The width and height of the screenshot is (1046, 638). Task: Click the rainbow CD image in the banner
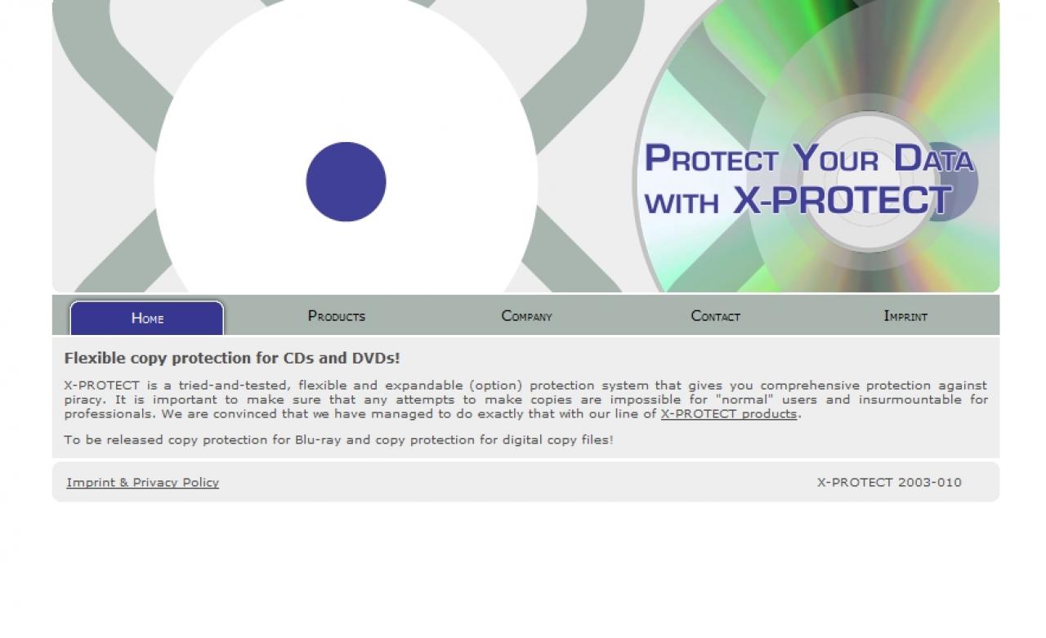click(817, 145)
